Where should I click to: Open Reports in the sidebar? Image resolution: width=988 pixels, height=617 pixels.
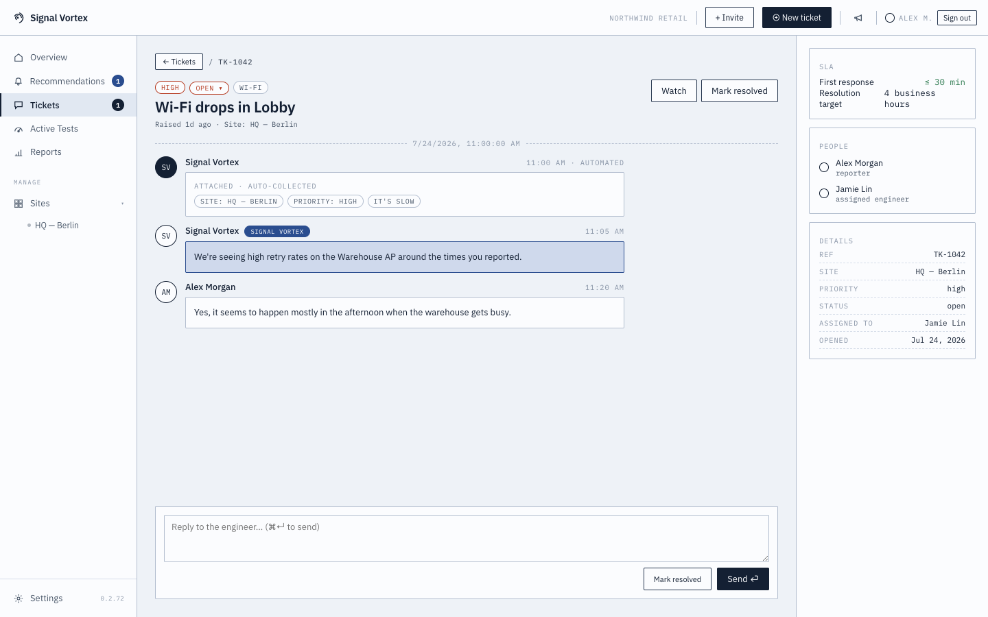68,152
